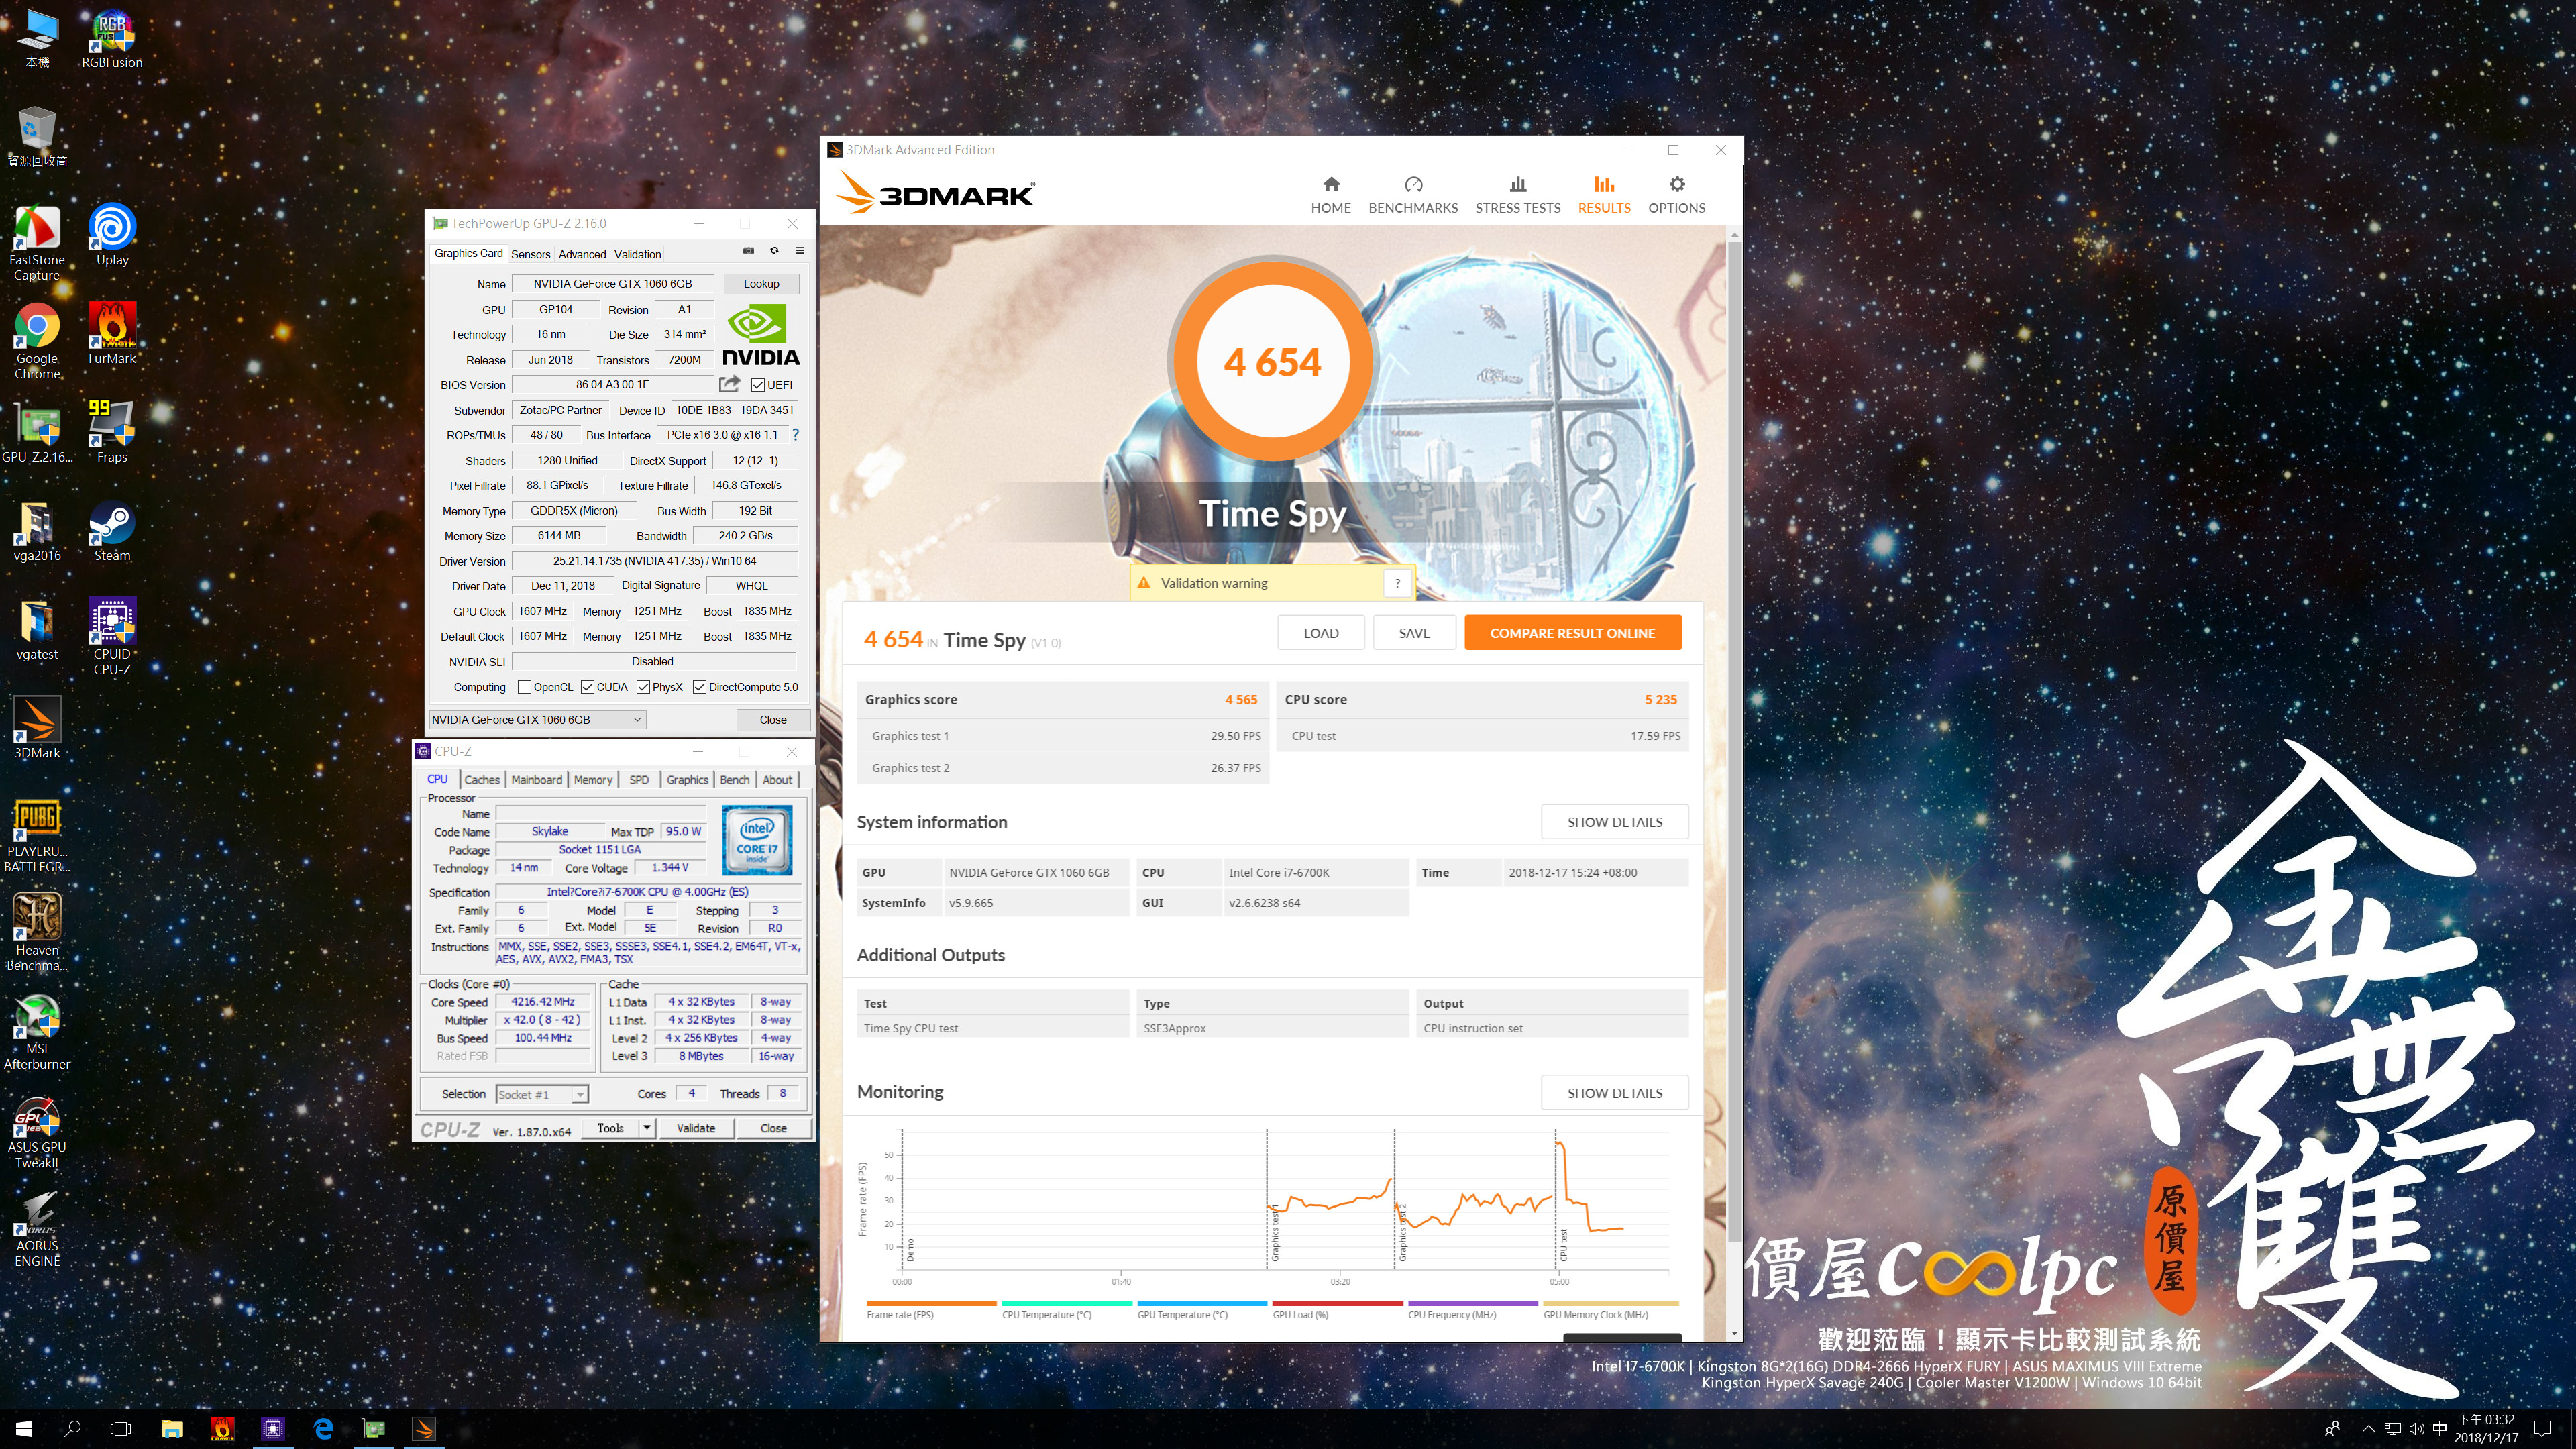This screenshot has height=1449, width=2576.
Task: Toggle OpenCL checkbox in GPU-Z
Action: [524, 687]
